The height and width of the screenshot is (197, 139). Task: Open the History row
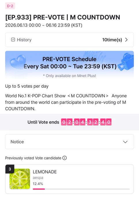click(69, 40)
